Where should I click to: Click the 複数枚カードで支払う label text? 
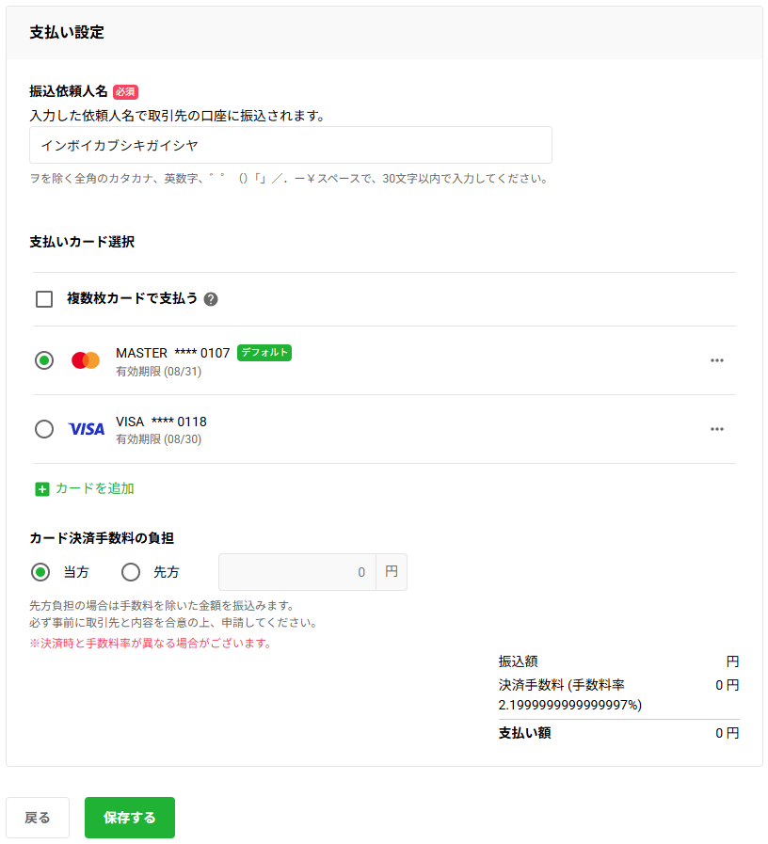[x=132, y=298]
